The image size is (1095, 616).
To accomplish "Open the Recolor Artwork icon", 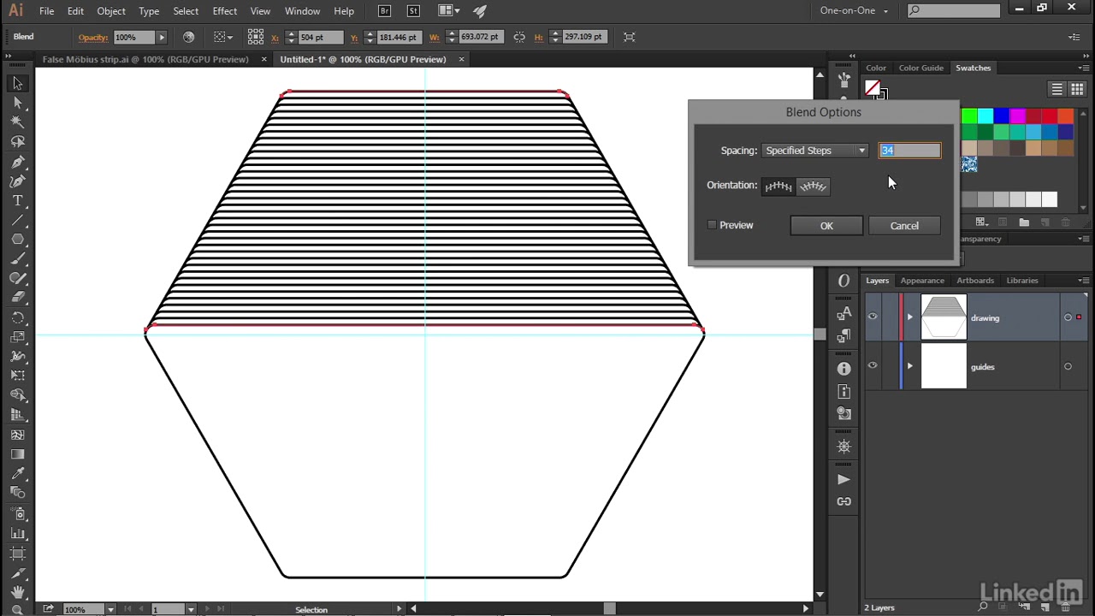I will [x=188, y=37].
